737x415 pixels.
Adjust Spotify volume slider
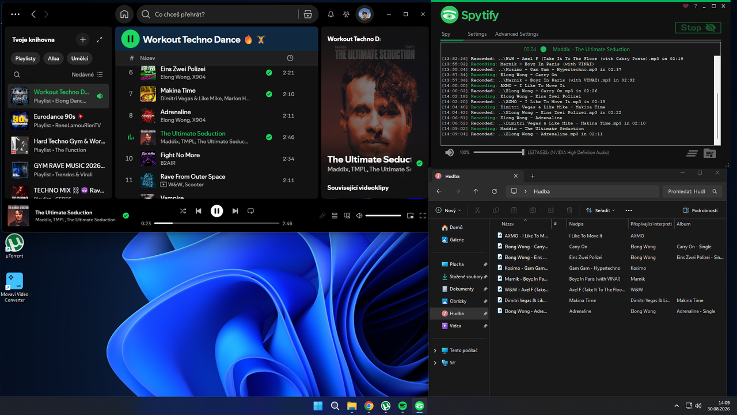[383, 216]
